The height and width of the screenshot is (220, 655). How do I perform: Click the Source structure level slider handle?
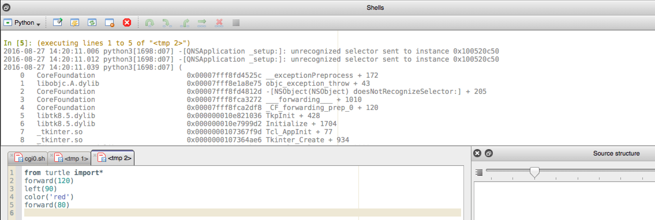535,172
